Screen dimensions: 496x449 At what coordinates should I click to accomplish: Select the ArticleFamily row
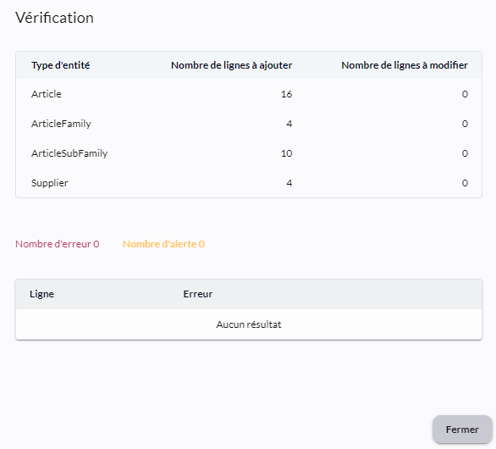[x=249, y=124]
